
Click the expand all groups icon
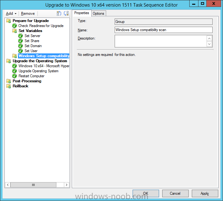click(x=59, y=14)
